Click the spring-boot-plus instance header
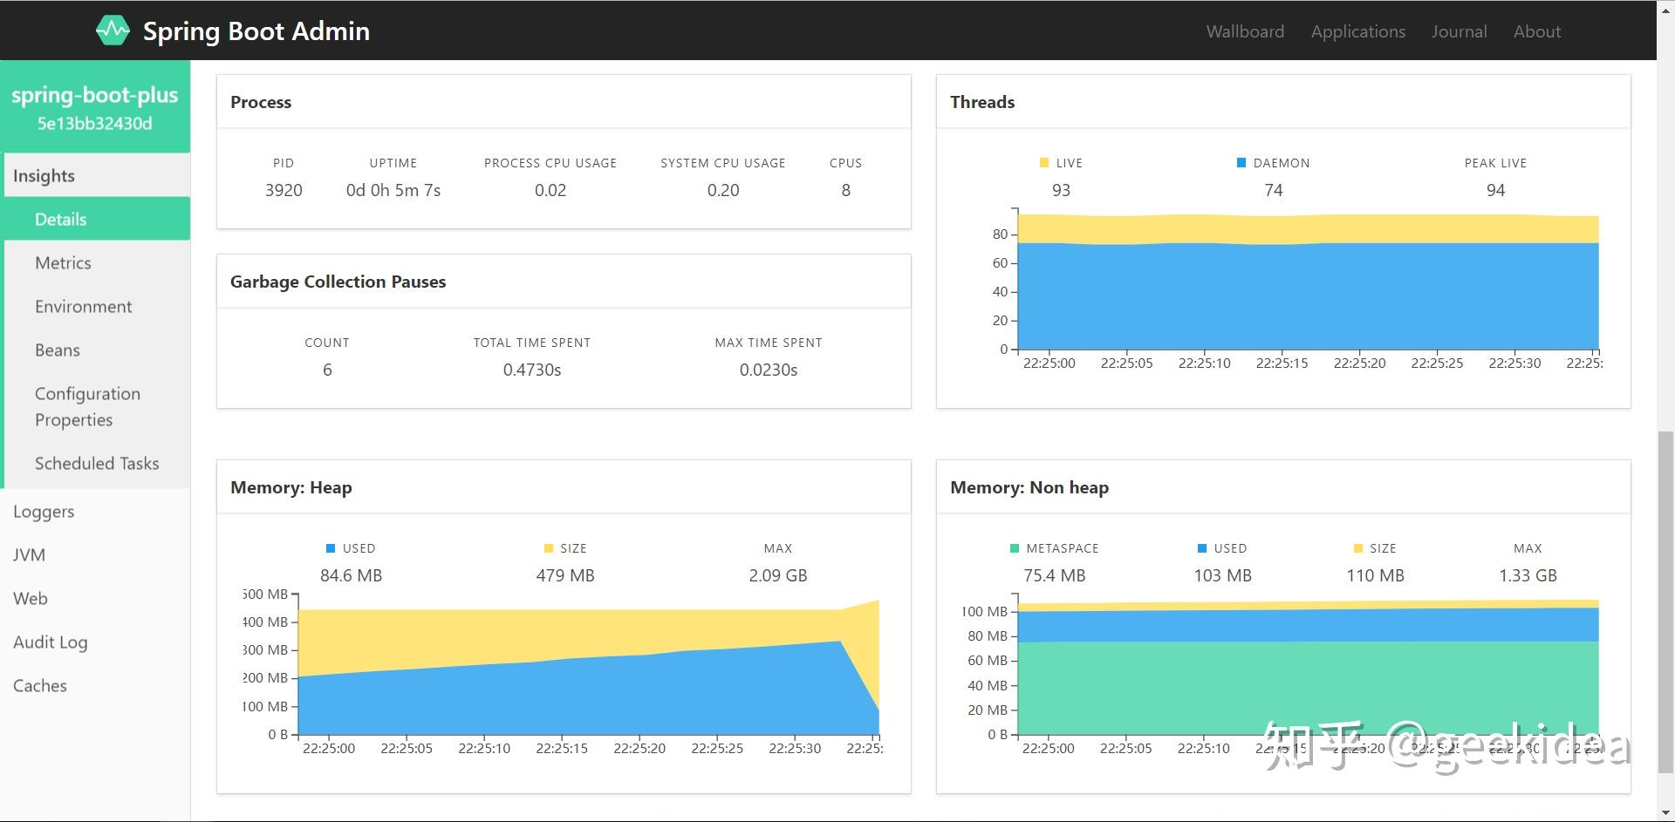 (95, 107)
